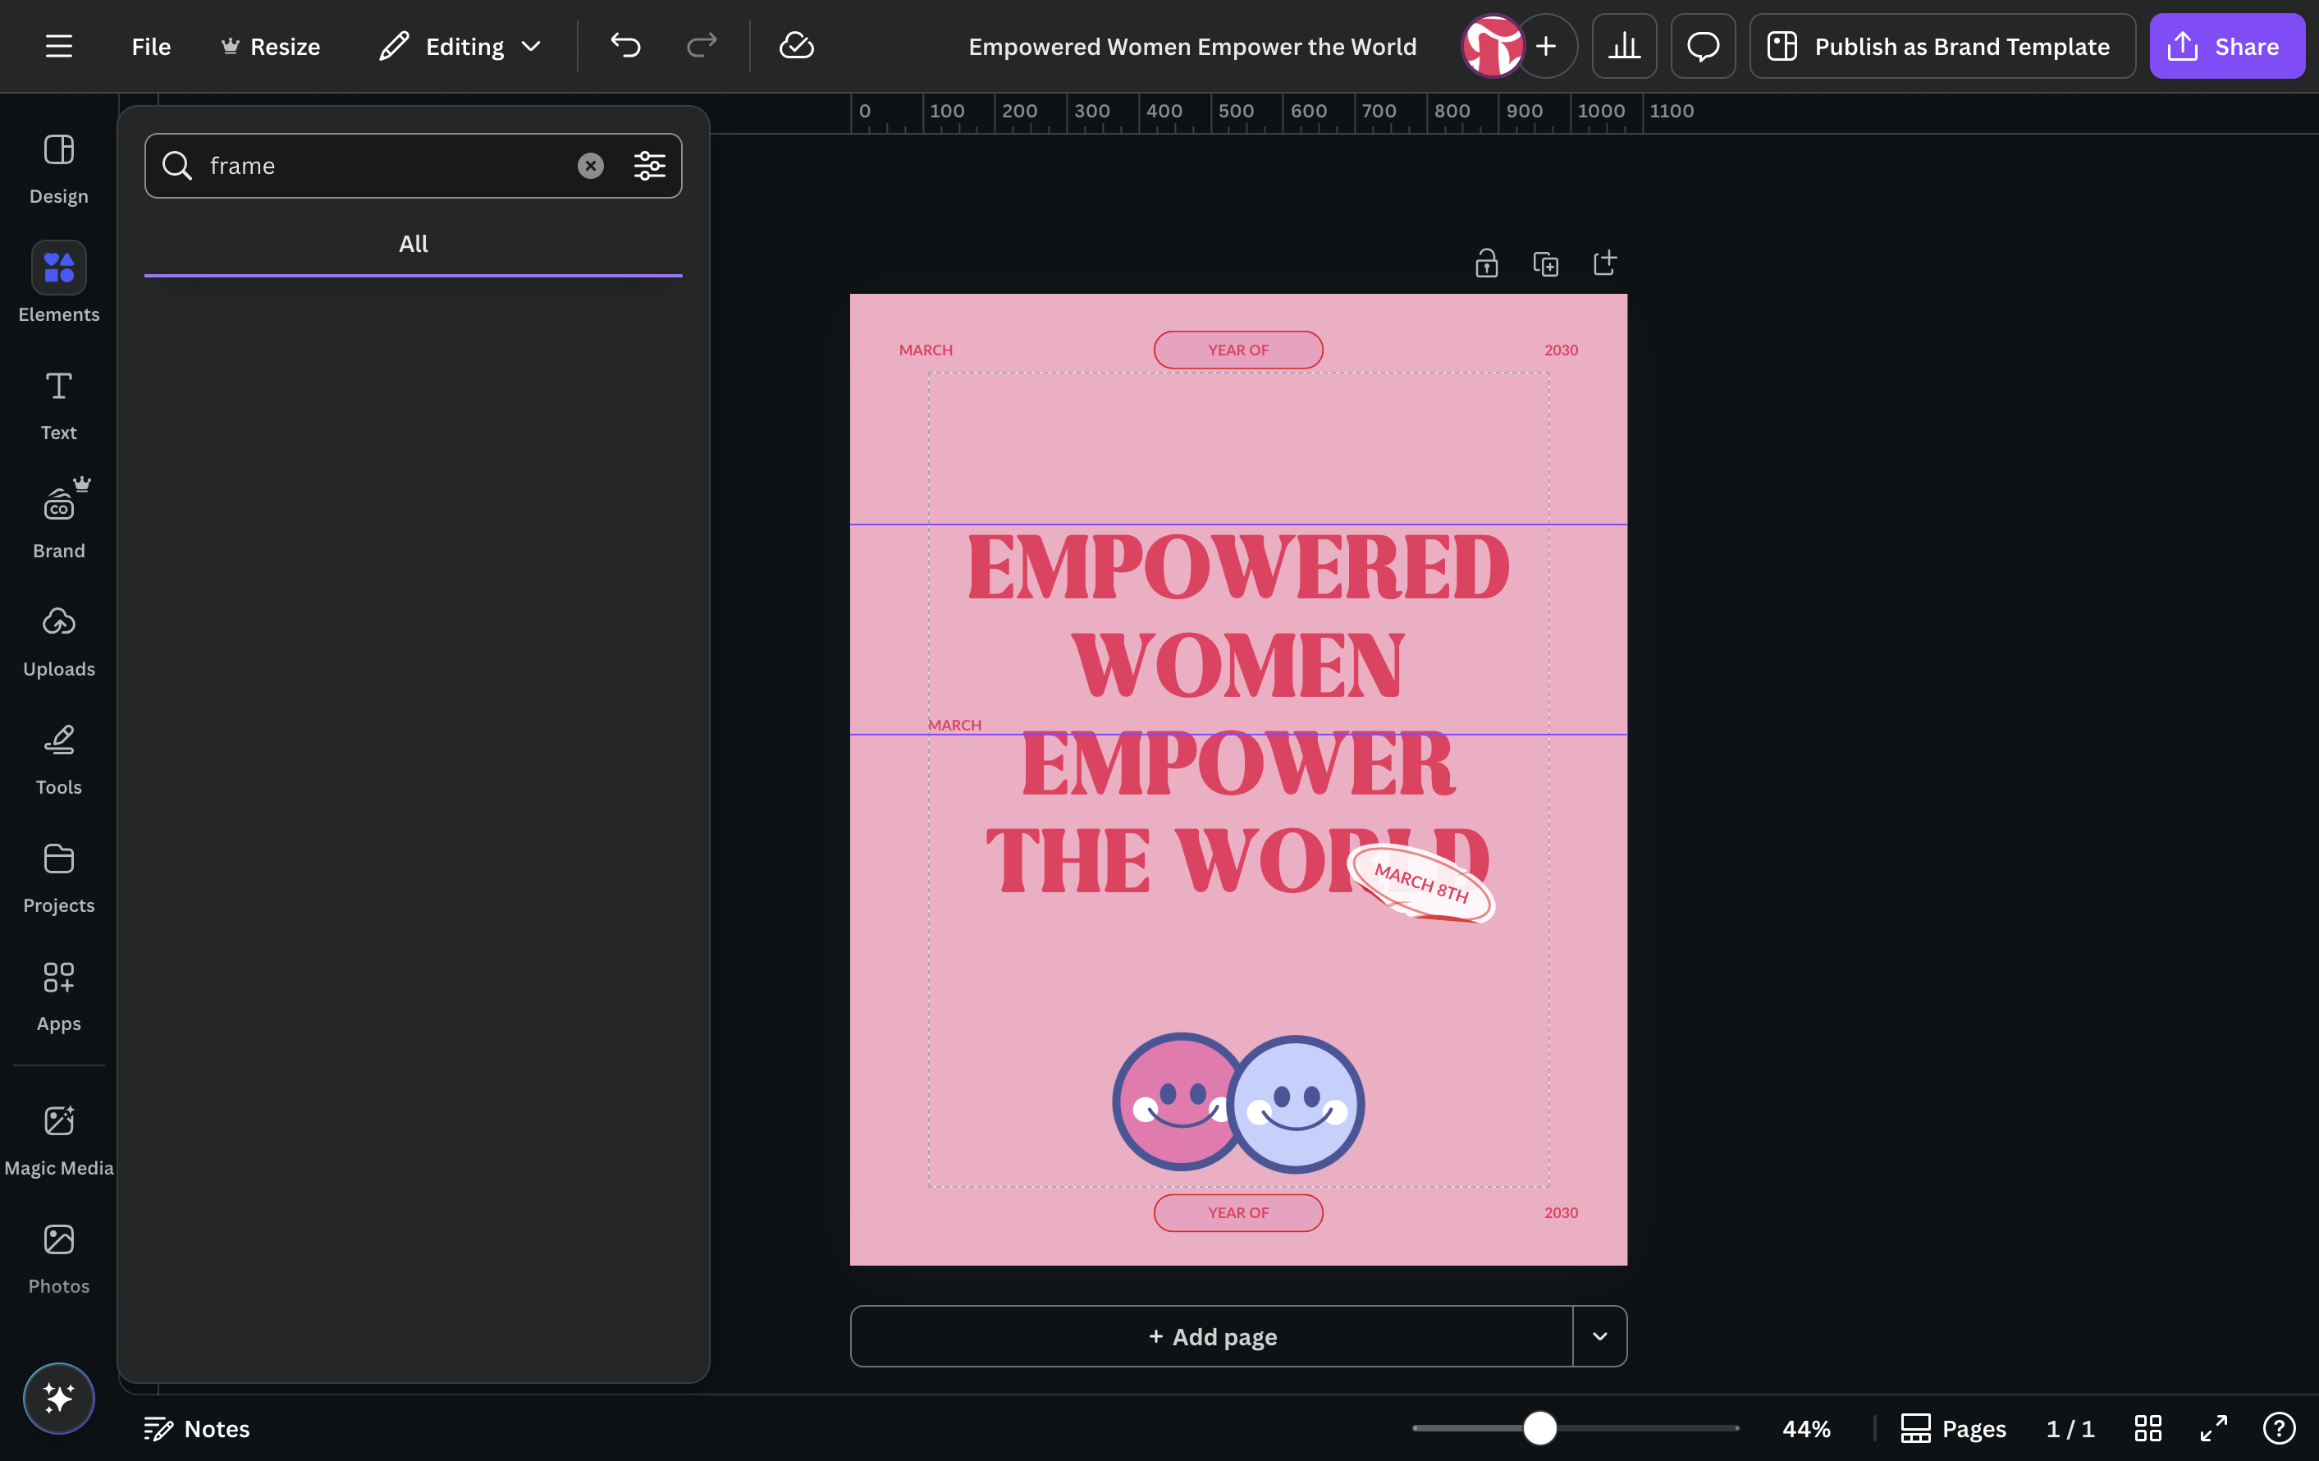Lock the page with padlock icon
The image size is (2319, 1461).
coord(1486,263)
